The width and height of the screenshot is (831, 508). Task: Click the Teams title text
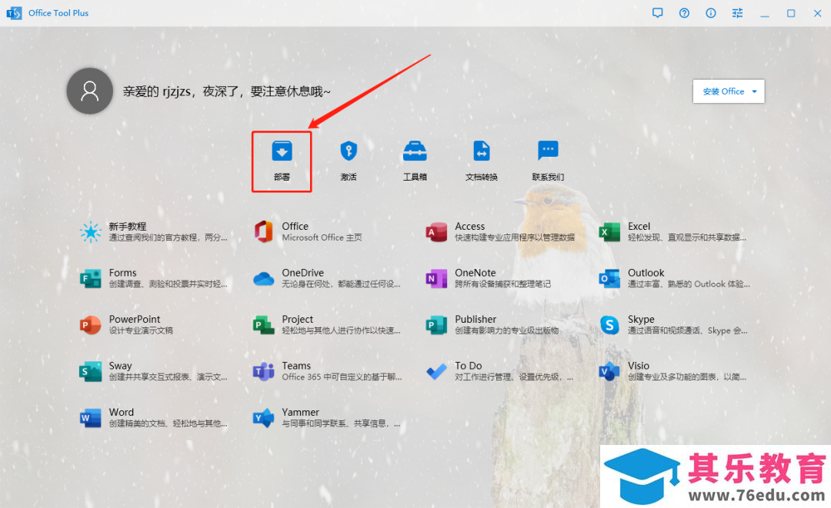[x=296, y=366]
